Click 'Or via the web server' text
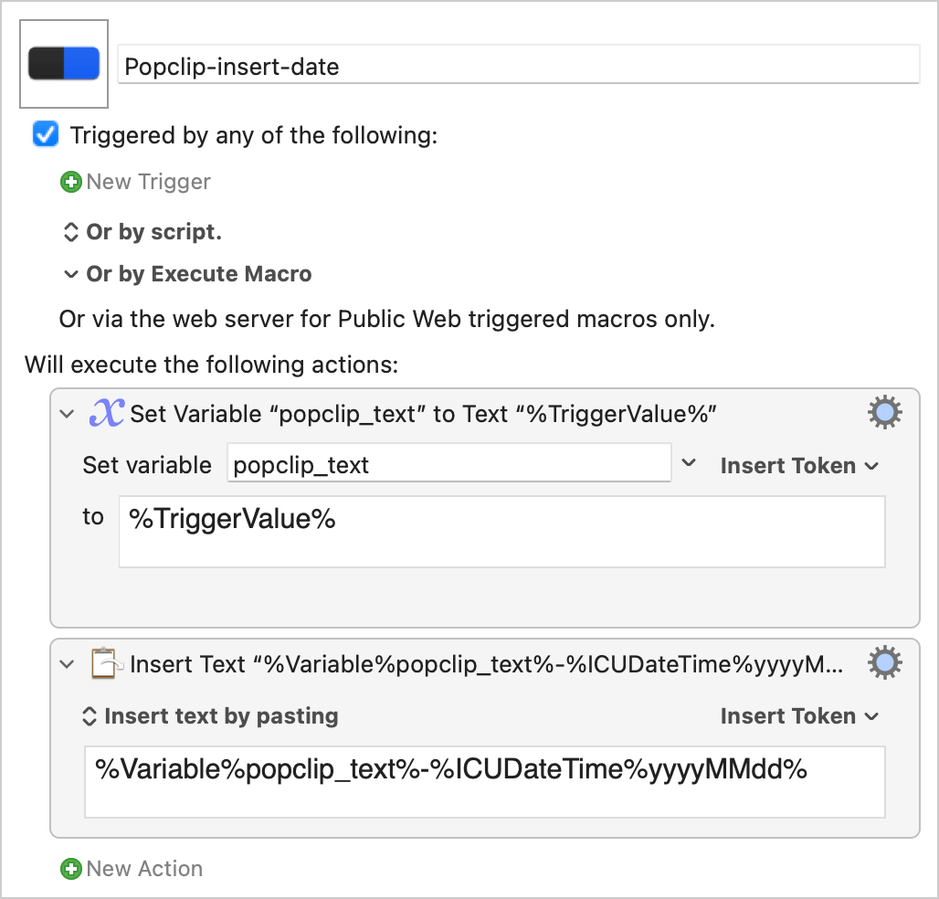This screenshot has width=939, height=899. (387, 319)
